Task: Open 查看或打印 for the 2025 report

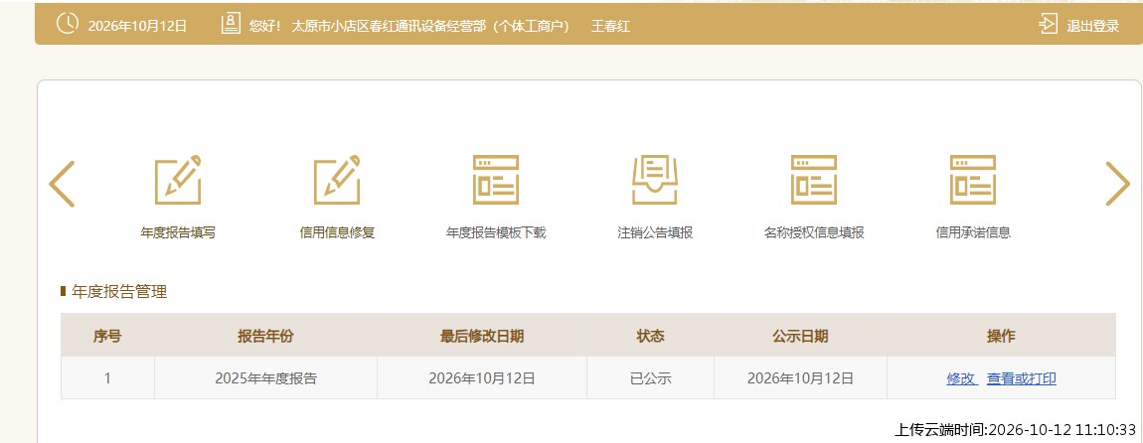Action: pos(1022,378)
